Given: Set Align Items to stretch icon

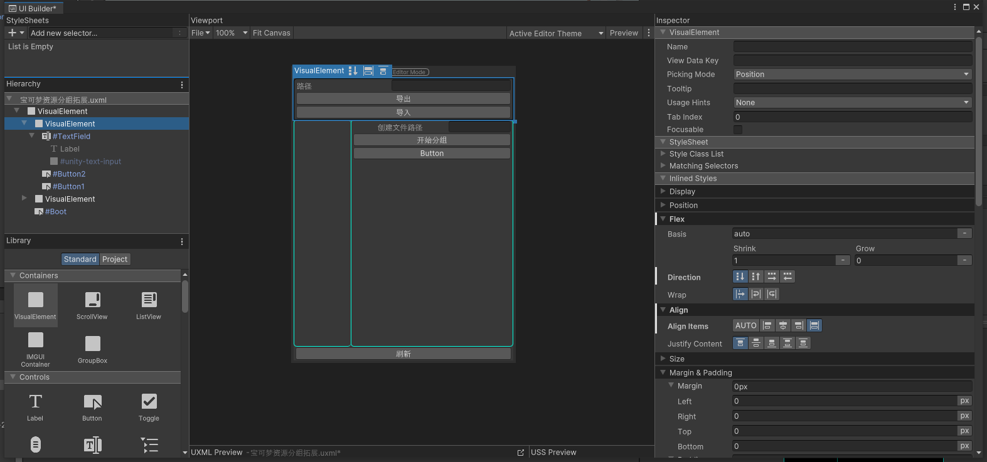Looking at the screenshot, I should [x=814, y=325].
